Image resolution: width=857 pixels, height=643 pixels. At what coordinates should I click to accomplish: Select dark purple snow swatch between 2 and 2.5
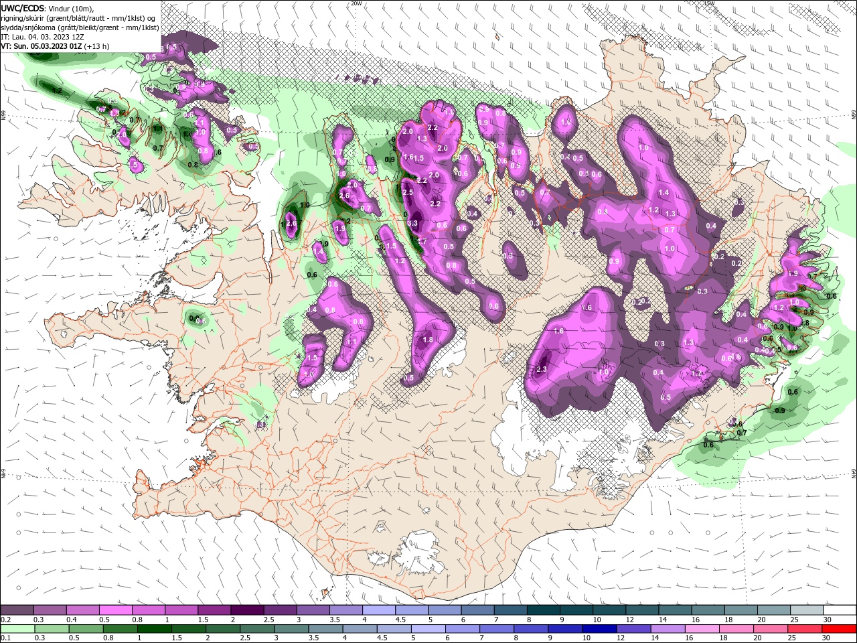click(x=247, y=610)
